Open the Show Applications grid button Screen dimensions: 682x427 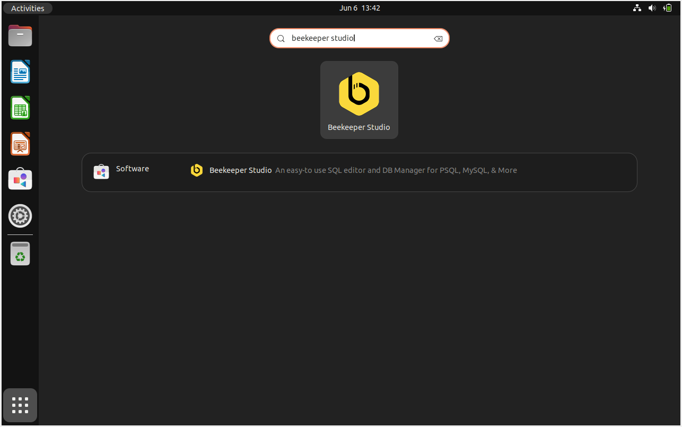(x=20, y=405)
